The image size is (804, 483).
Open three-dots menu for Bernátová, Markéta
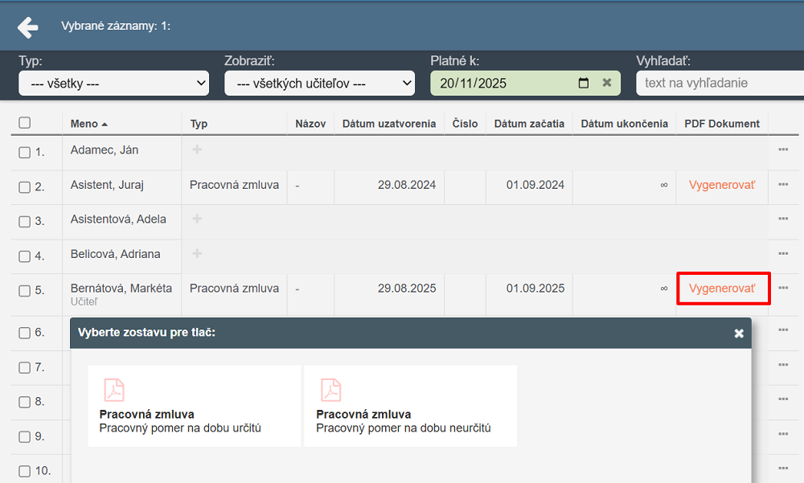pyautogui.click(x=783, y=288)
